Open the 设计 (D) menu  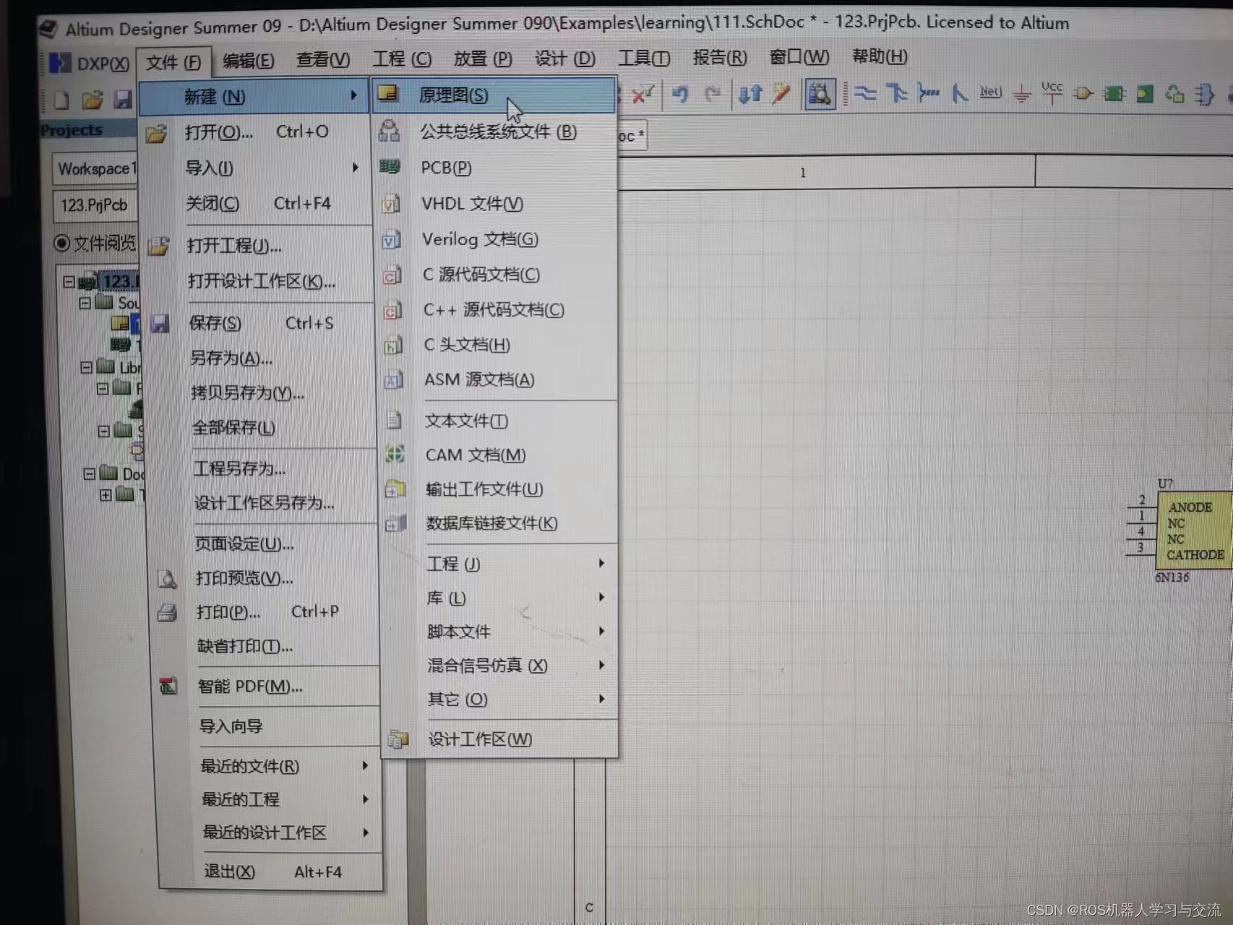tap(564, 58)
